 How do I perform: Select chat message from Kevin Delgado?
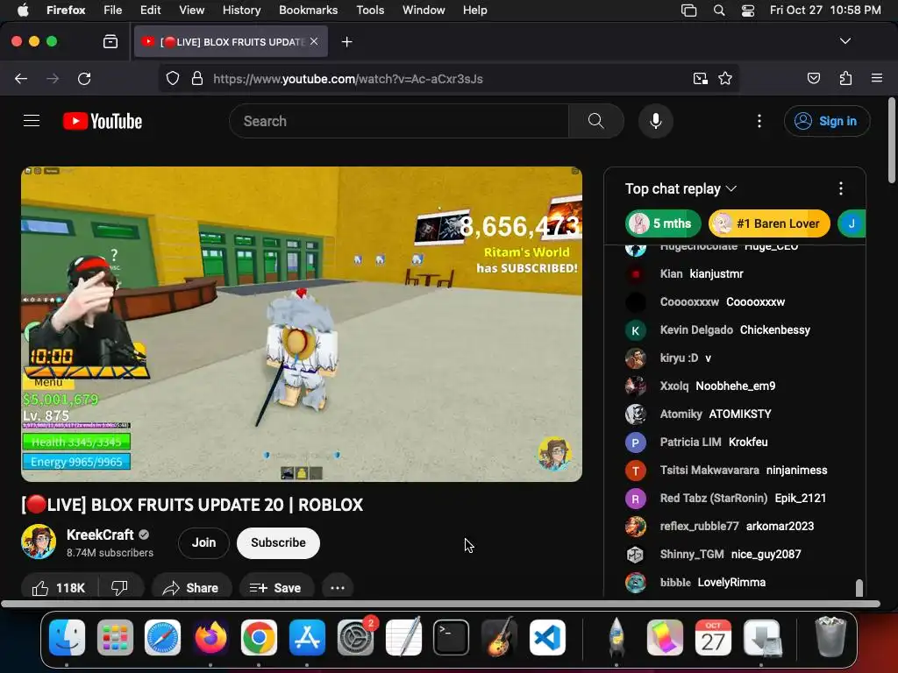[735, 329]
